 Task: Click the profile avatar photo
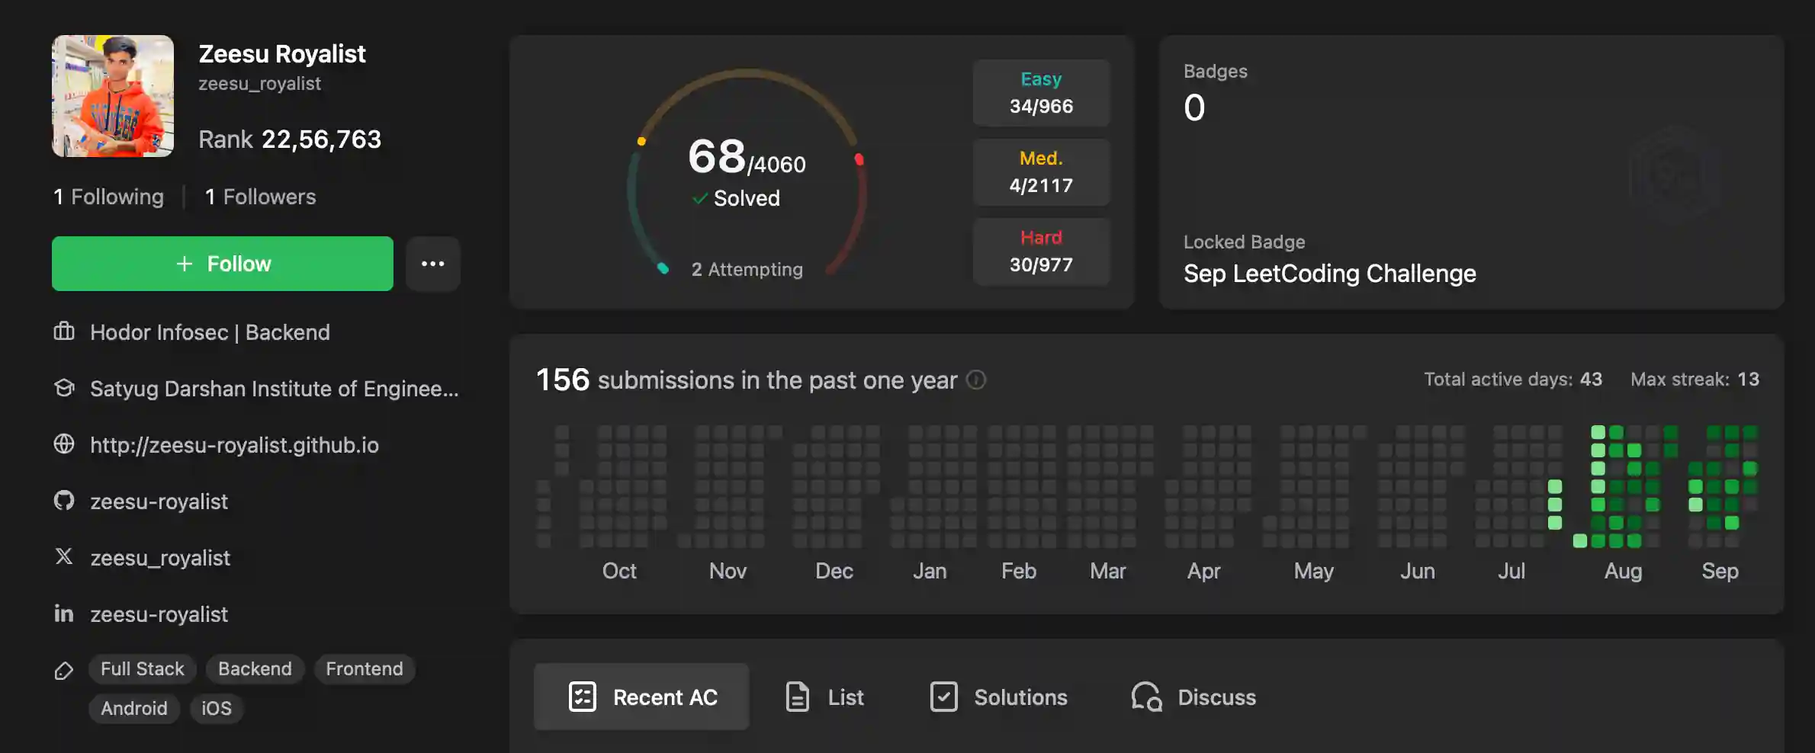coord(113,96)
